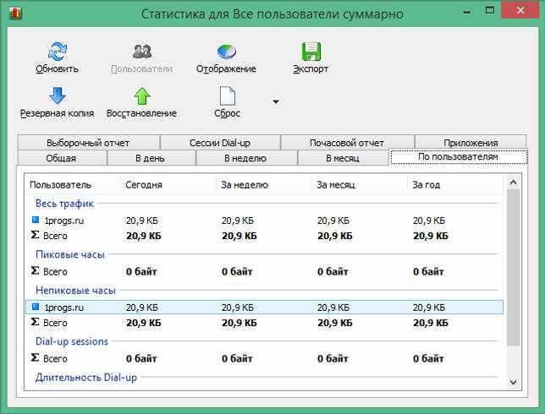Switch to the Почасовой отчет tab

point(347,143)
